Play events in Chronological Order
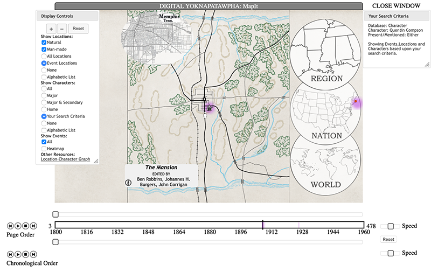 tap(18, 254)
